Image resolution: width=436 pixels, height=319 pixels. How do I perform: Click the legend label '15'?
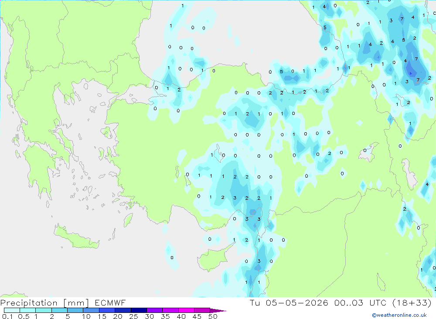(x=102, y=316)
